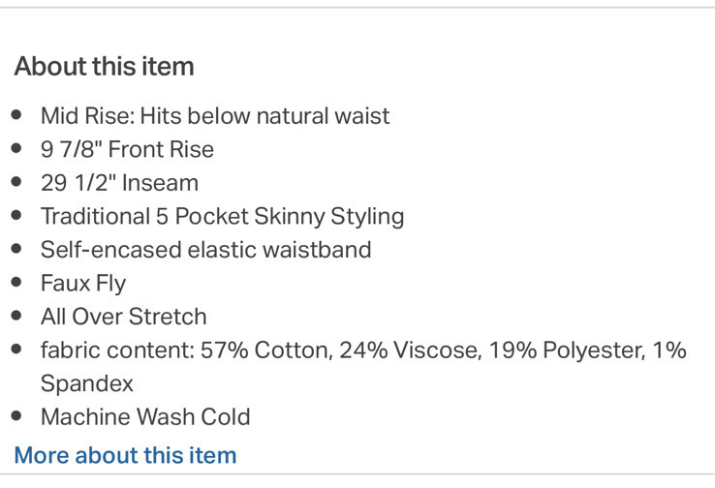Screen dimensions: 715x488
Task: Select the All Over Stretch text
Action: 123,316
